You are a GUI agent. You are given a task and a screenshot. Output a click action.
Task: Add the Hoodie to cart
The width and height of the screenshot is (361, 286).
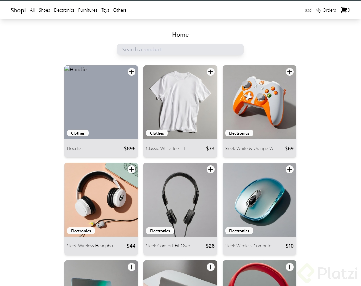(132, 72)
